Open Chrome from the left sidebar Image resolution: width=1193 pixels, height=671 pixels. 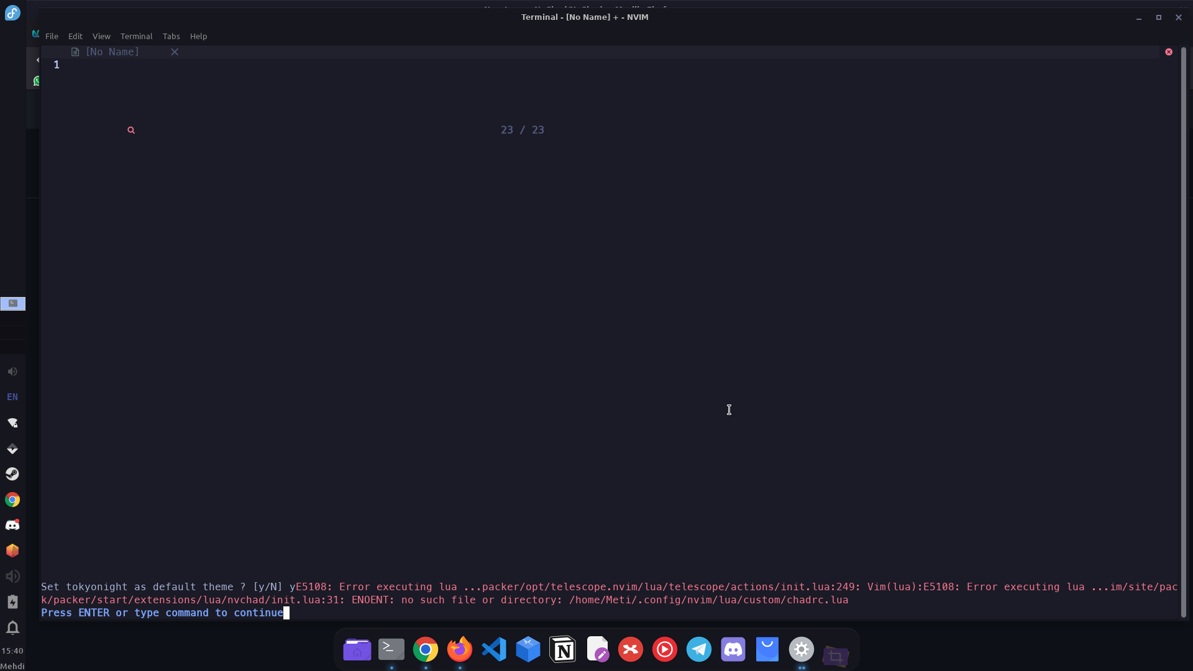point(12,500)
